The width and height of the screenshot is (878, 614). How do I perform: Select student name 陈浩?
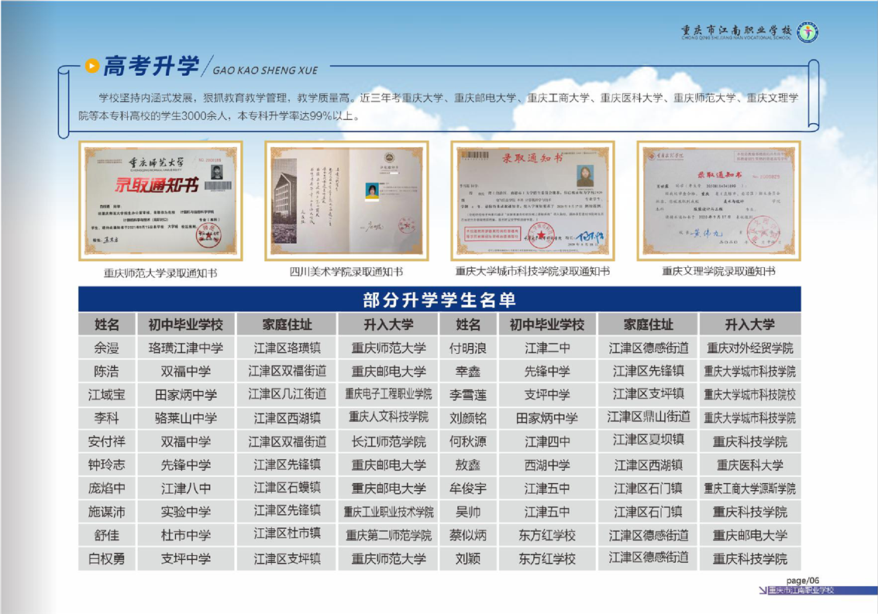[106, 372]
